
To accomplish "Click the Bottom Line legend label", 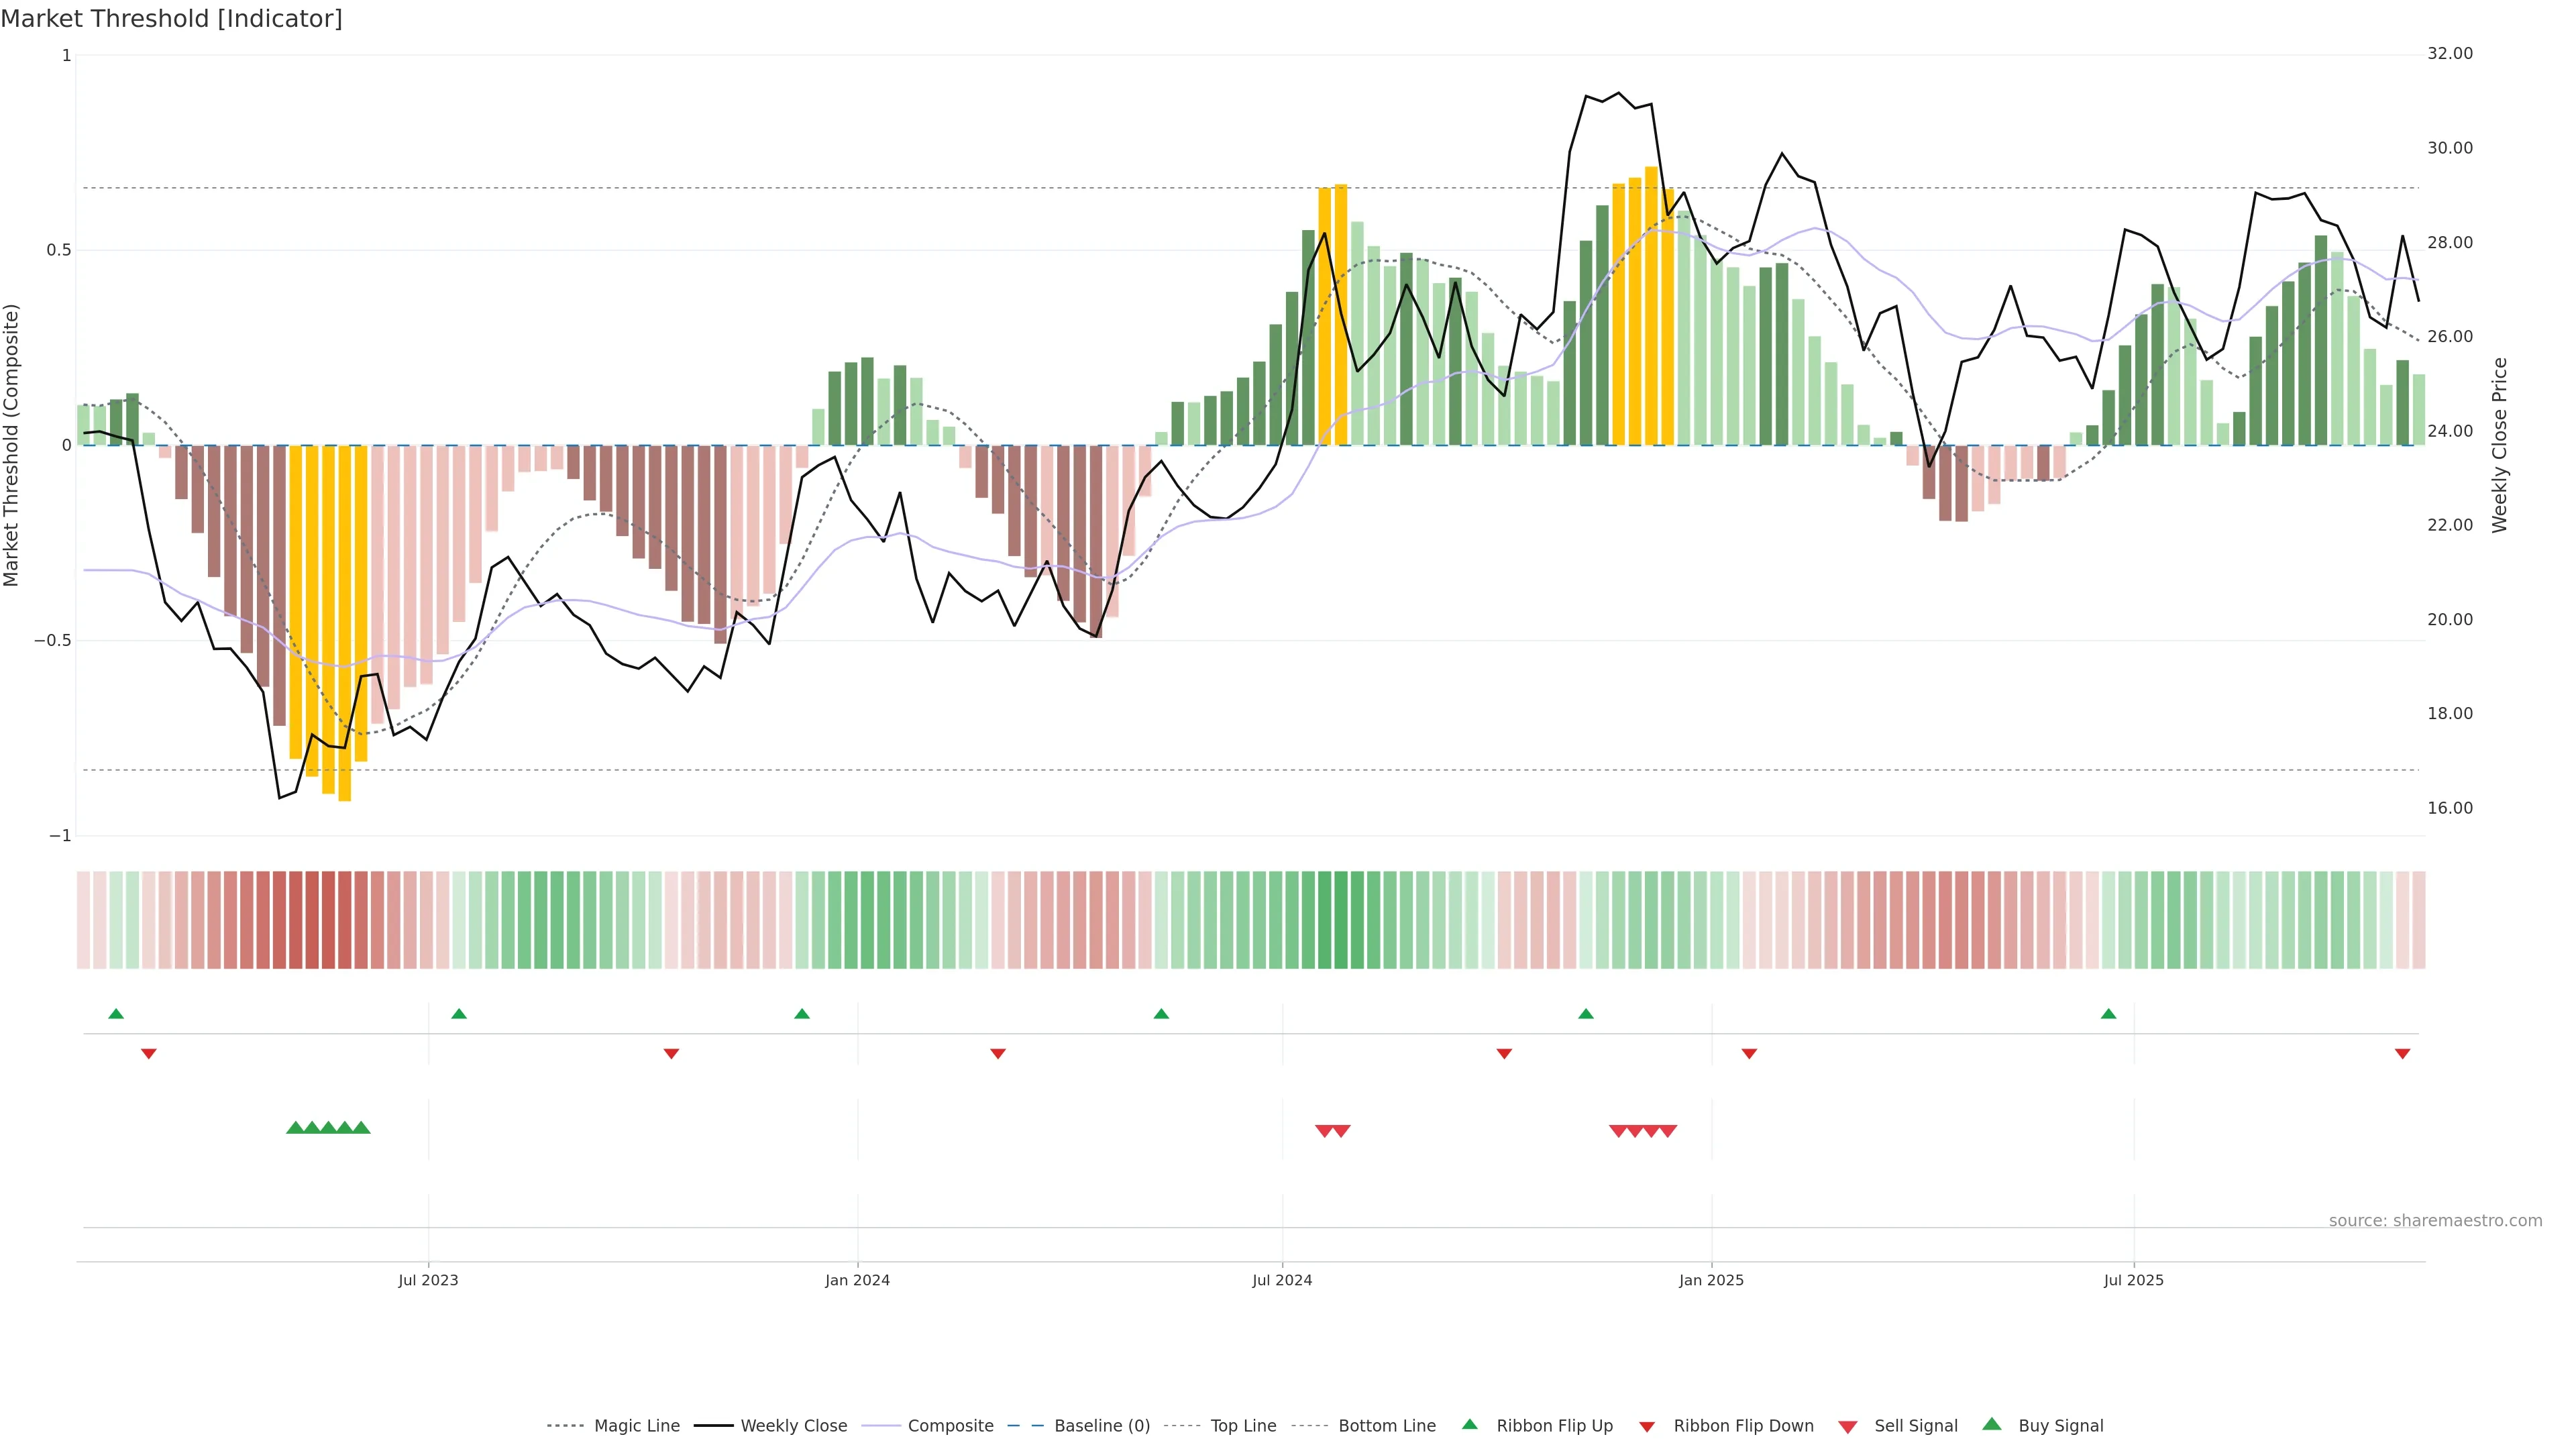I will tap(1386, 1426).
